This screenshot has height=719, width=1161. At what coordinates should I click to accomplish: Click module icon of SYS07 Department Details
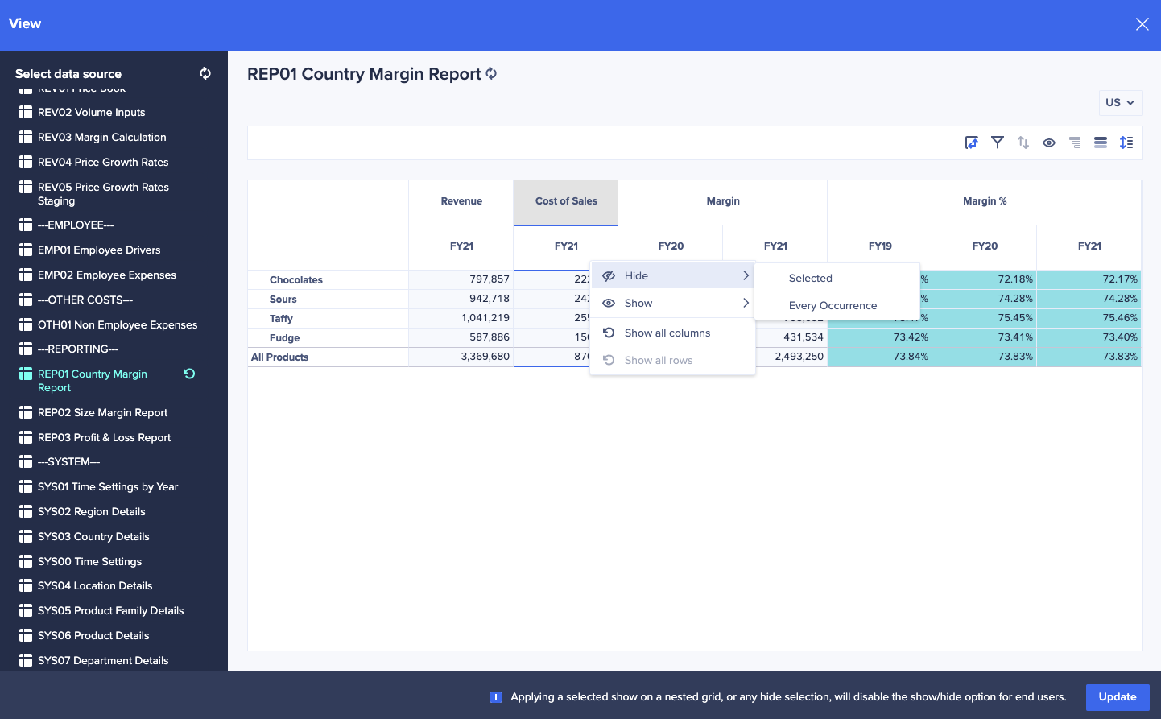(x=26, y=660)
